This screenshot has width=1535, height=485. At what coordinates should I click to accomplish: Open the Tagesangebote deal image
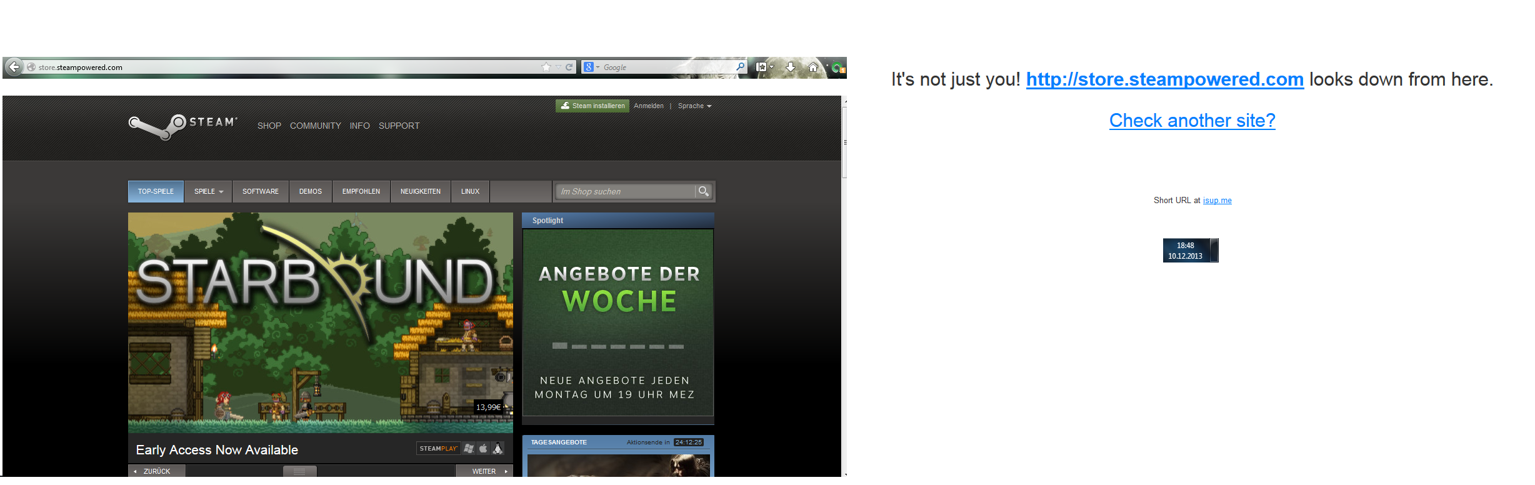tap(619, 466)
